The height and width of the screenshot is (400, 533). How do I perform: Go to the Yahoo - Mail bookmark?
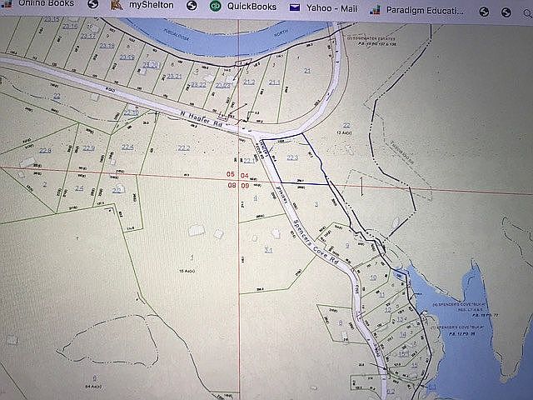coord(333,7)
